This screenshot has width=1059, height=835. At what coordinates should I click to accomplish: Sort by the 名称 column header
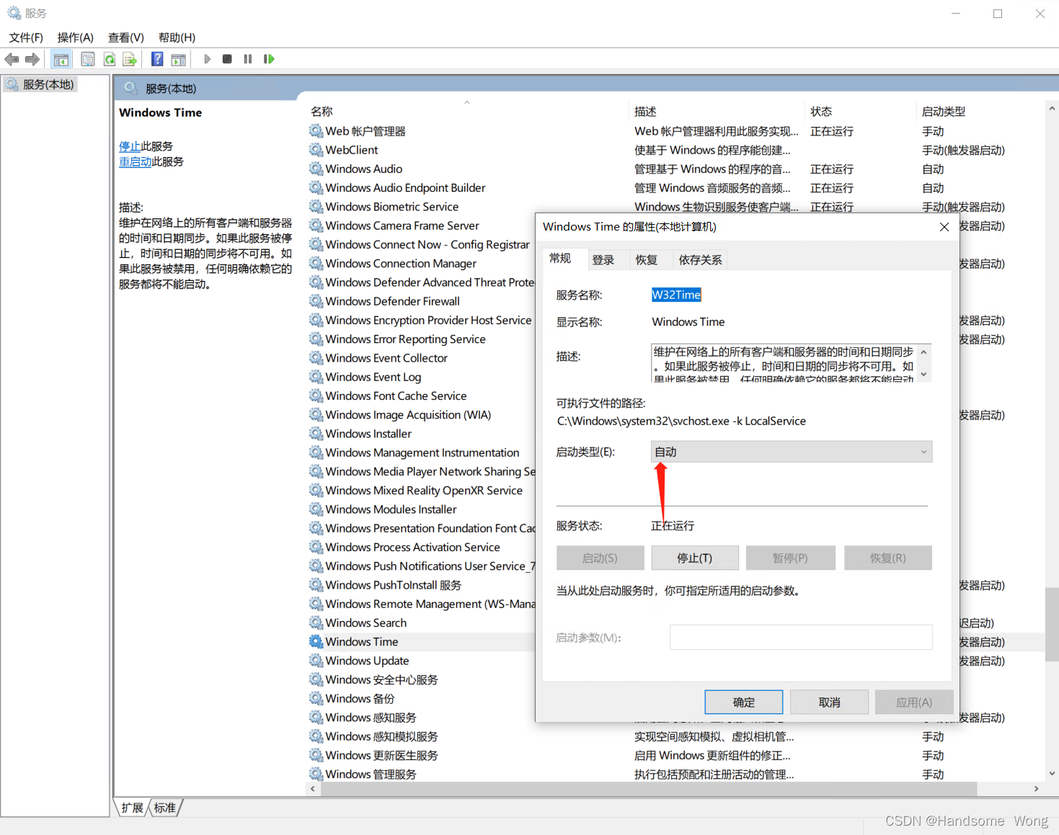coord(322,112)
